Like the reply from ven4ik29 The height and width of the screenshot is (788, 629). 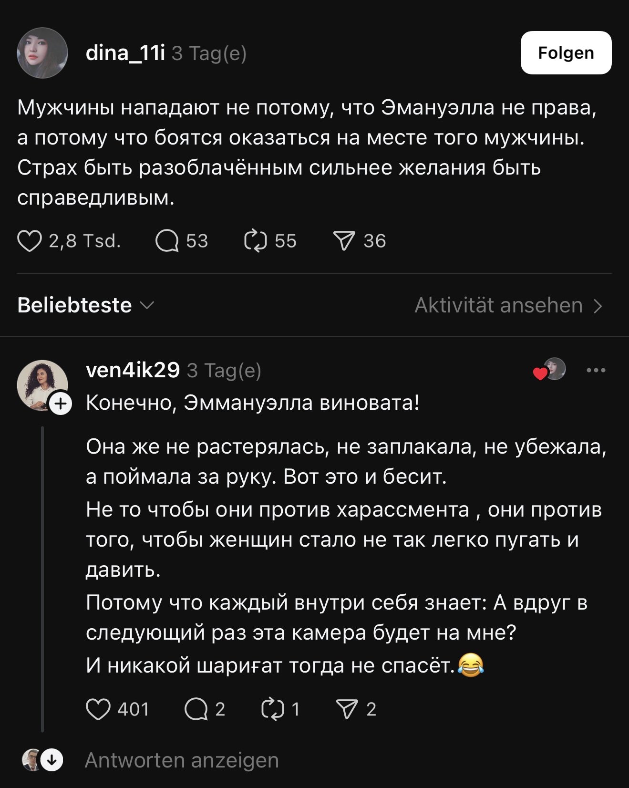(x=98, y=709)
